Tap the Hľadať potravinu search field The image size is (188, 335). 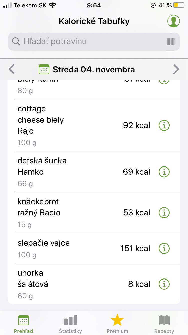coord(90,42)
